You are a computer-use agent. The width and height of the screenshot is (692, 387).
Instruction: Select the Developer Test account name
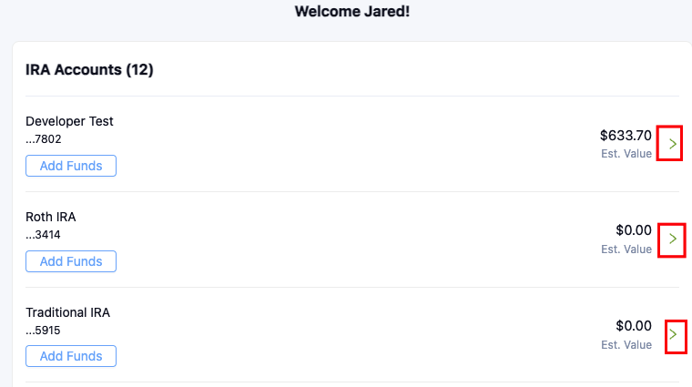tap(69, 121)
